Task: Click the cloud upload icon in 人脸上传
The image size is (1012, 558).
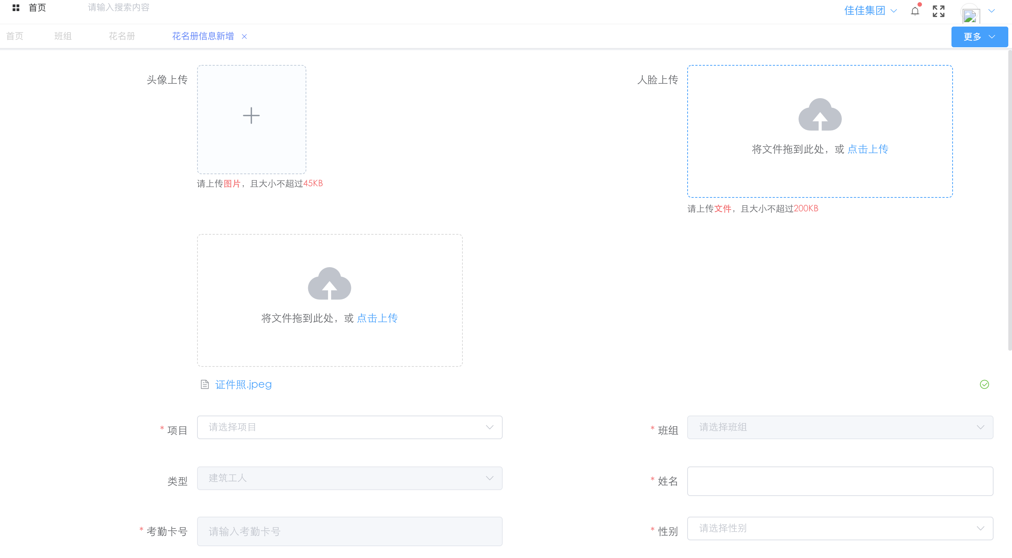Action: click(x=820, y=114)
